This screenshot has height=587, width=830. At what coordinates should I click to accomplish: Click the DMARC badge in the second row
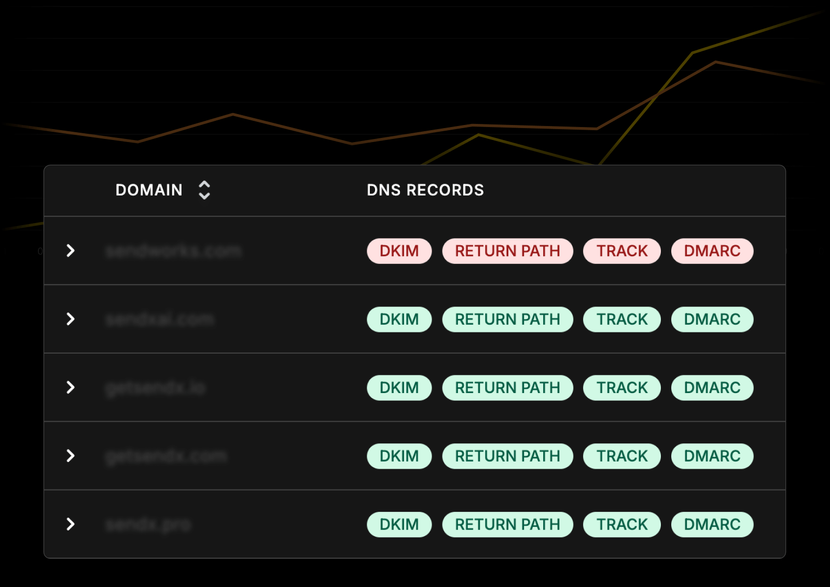[x=712, y=319]
